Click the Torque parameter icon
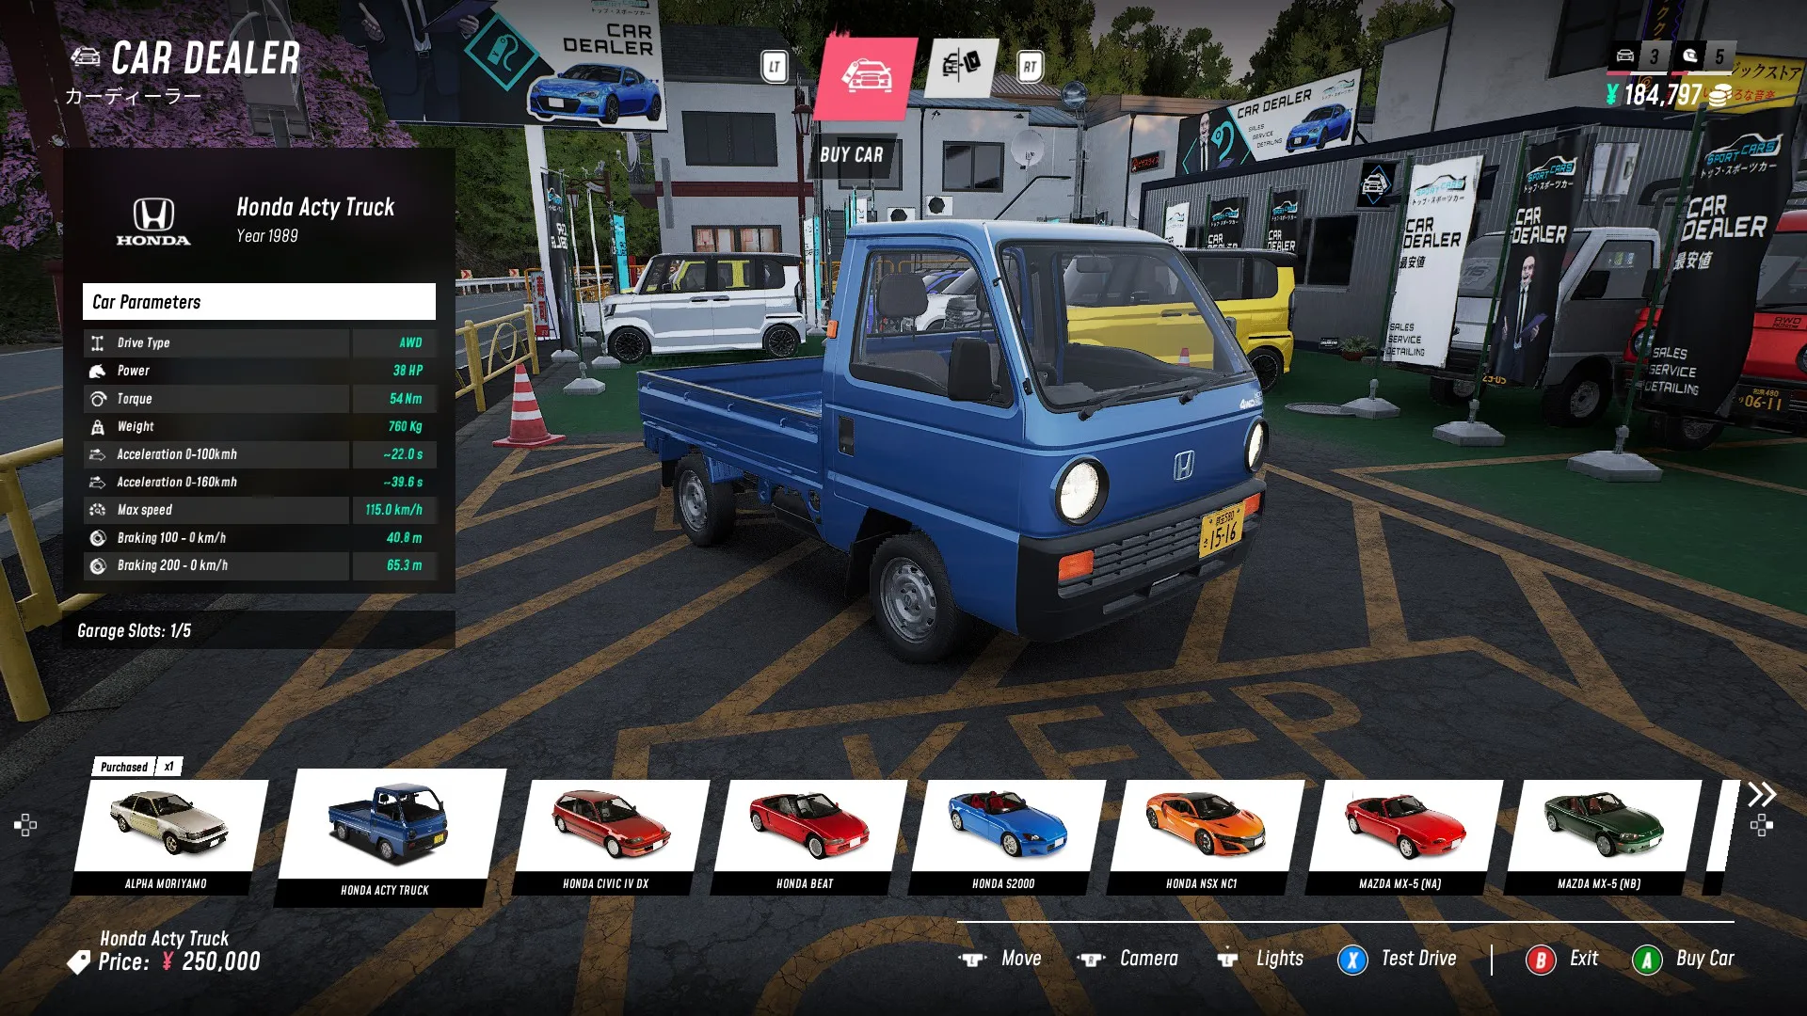Image resolution: width=1807 pixels, height=1016 pixels. click(97, 399)
